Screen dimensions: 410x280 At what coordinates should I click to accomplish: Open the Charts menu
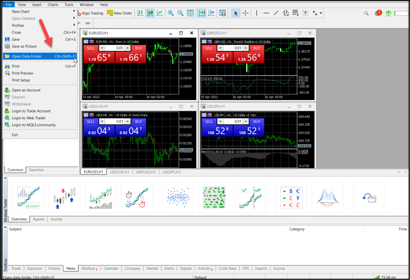(53, 5)
